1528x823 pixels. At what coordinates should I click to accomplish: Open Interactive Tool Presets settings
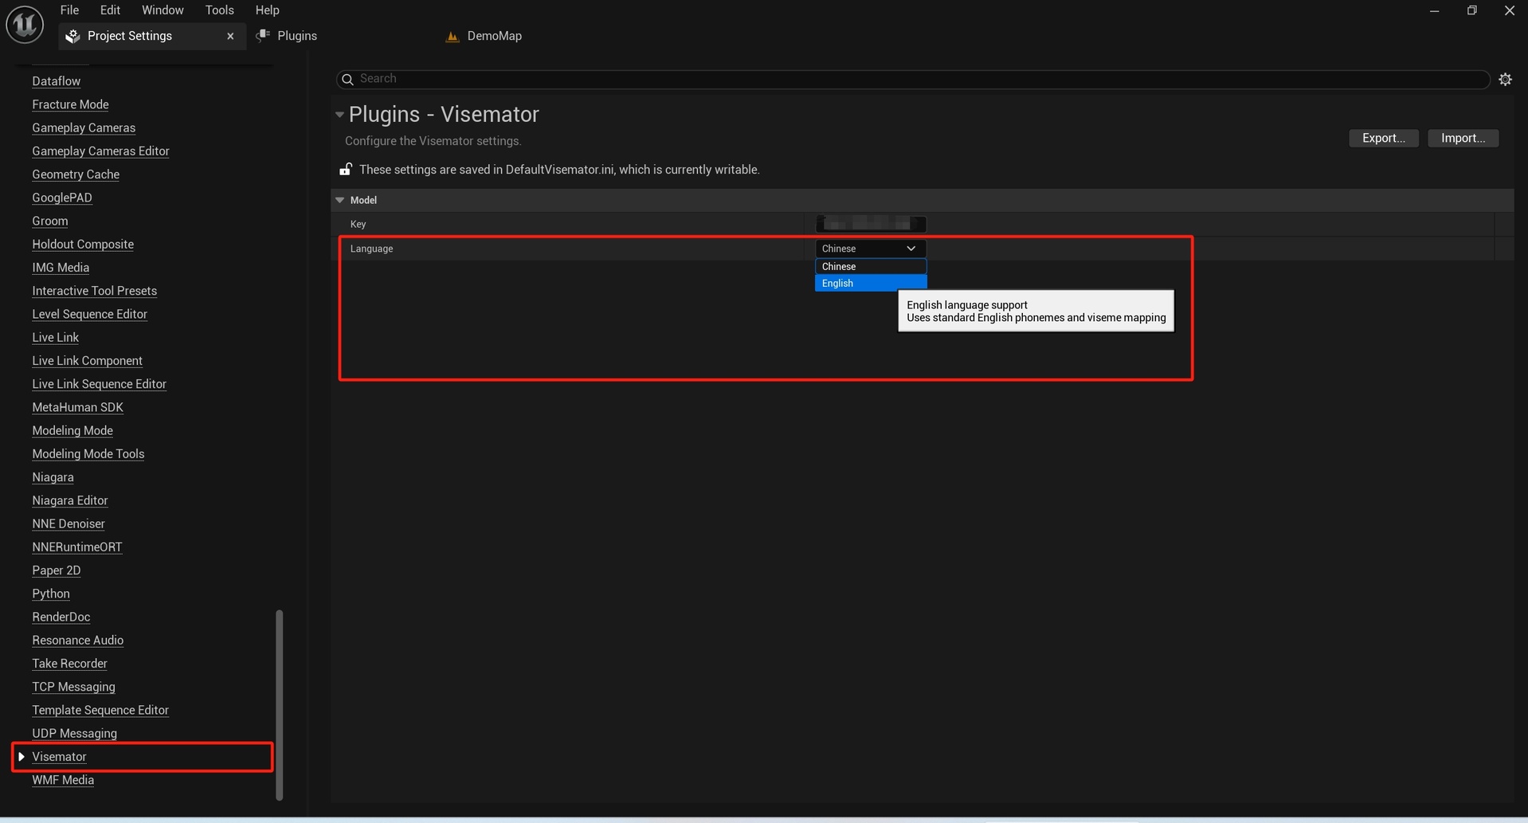tap(95, 291)
